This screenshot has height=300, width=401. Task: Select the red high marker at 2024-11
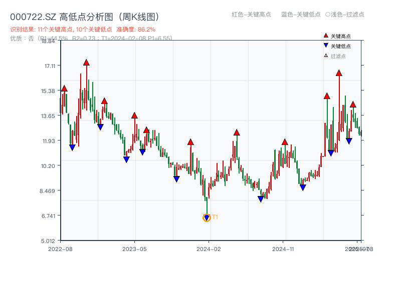click(x=285, y=142)
